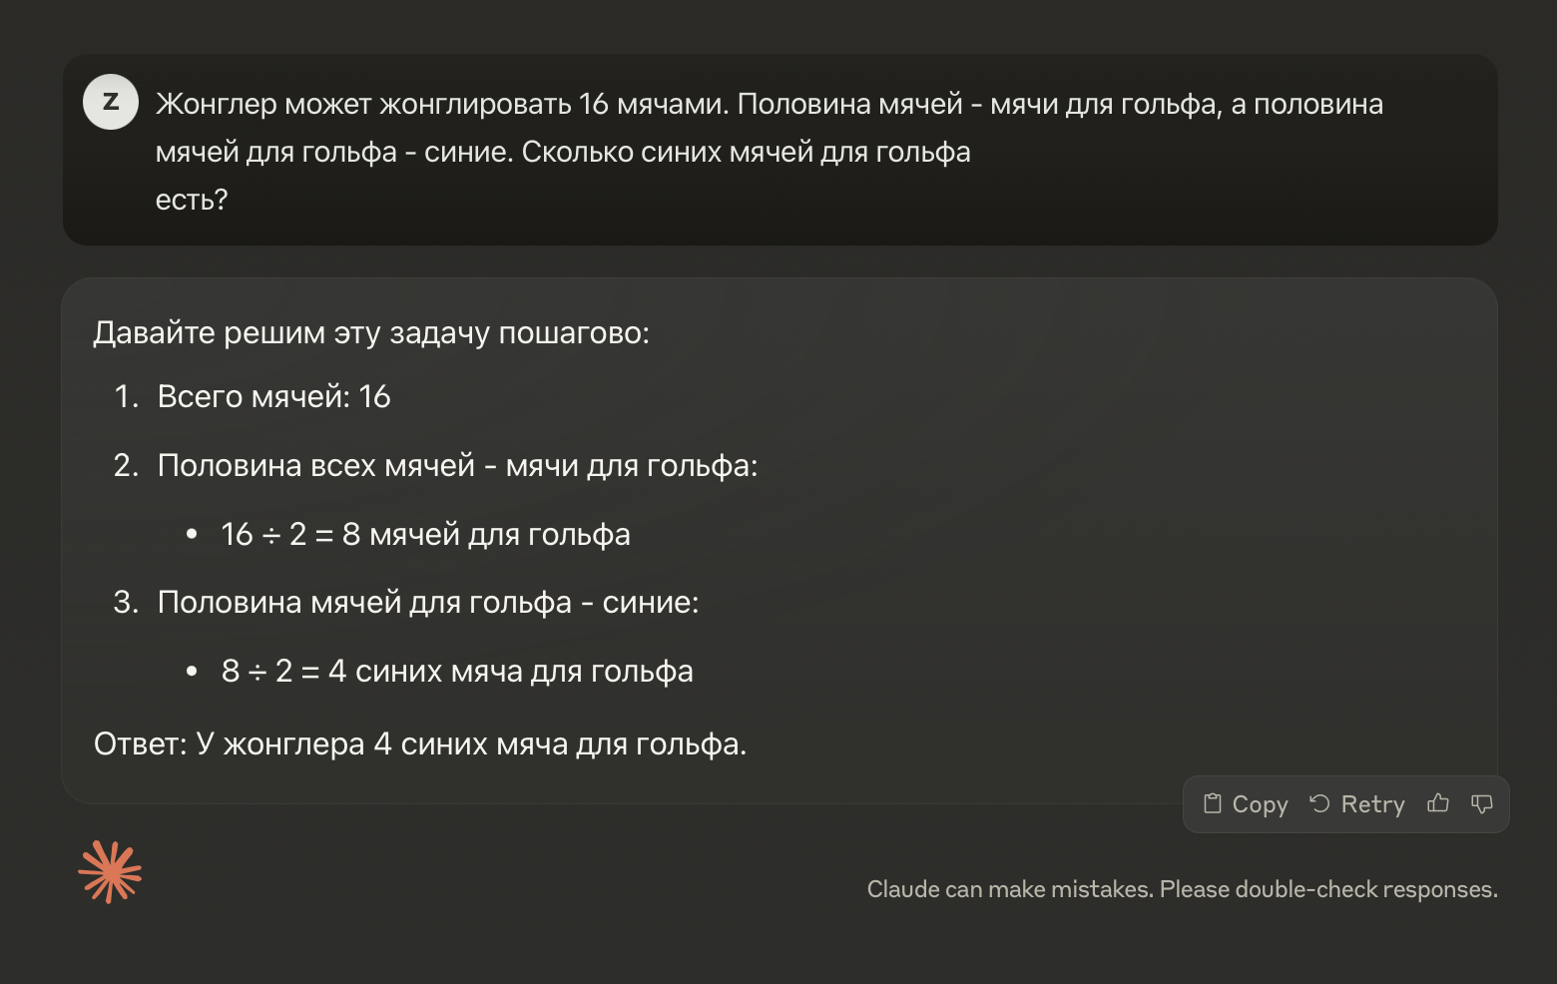Click the Retry circular arrow icon

1319,803
